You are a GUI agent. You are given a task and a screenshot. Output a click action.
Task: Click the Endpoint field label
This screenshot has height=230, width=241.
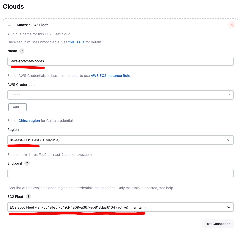click(x=15, y=163)
